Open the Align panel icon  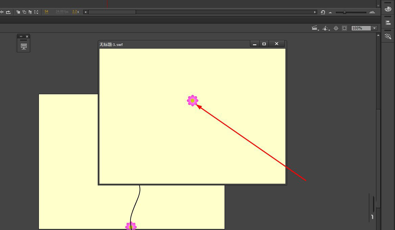pyautogui.click(x=388, y=23)
